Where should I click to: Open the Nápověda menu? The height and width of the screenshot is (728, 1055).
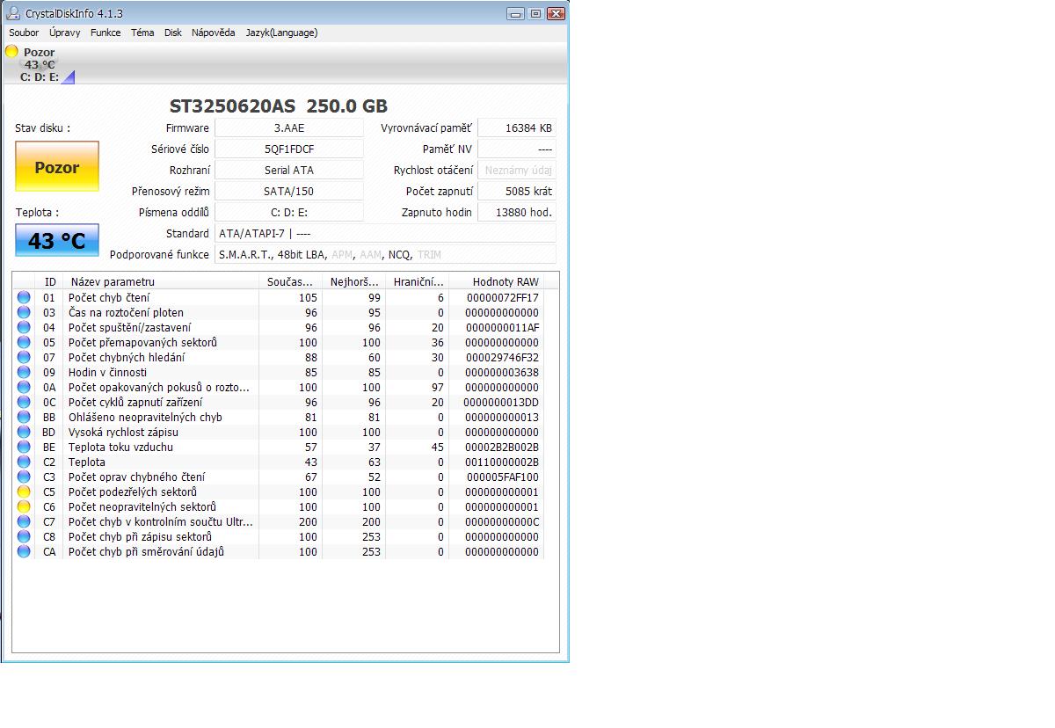pyautogui.click(x=214, y=33)
